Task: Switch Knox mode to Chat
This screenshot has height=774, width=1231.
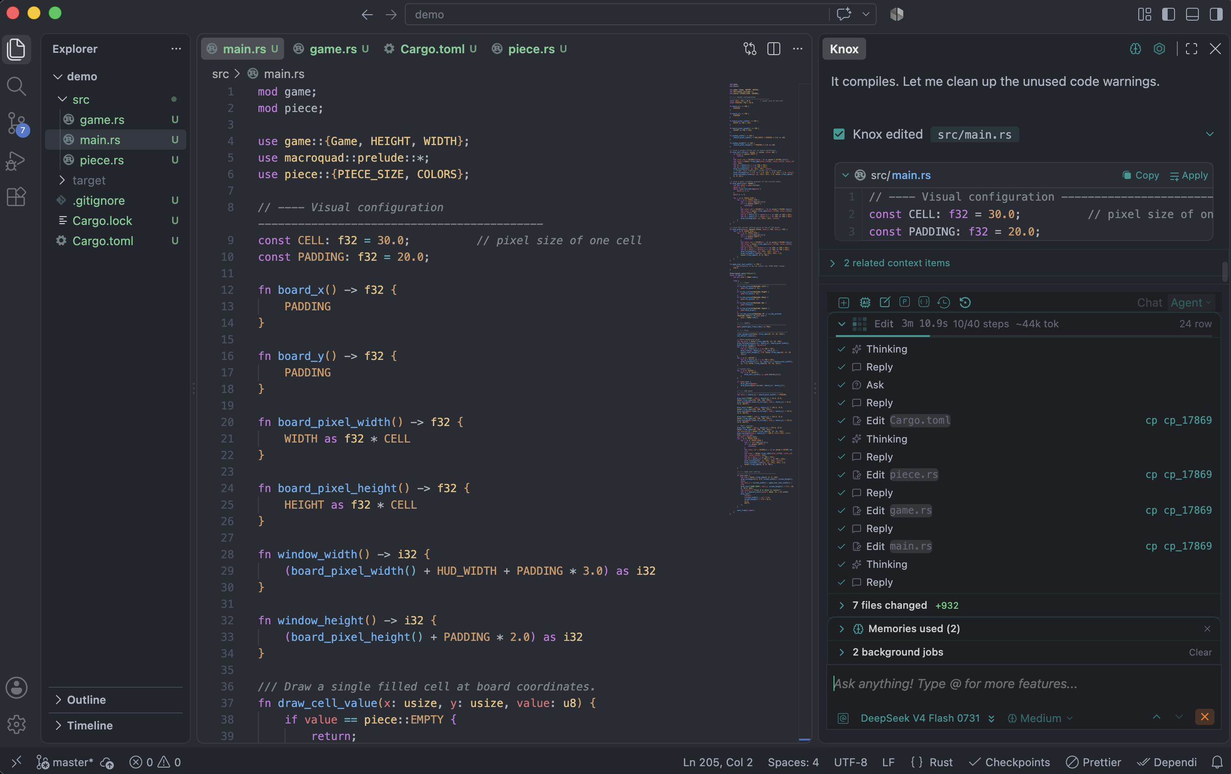Action: tap(1149, 303)
